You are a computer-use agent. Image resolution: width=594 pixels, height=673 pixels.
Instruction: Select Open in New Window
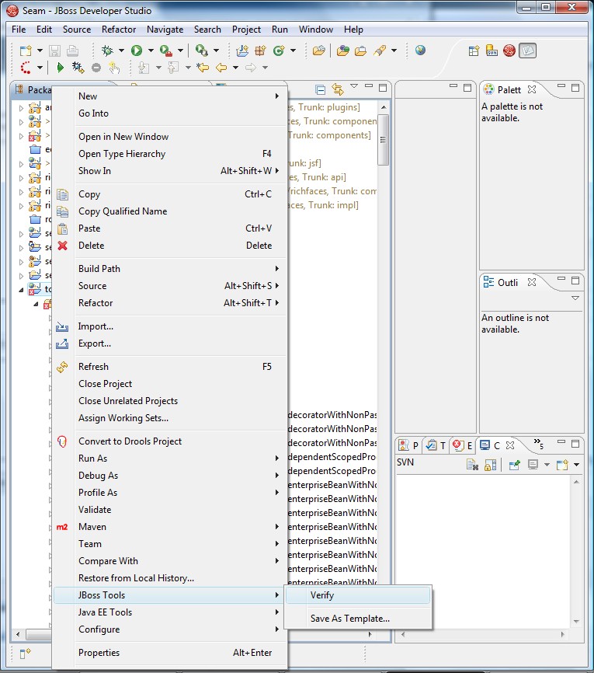(x=170, y=137)
